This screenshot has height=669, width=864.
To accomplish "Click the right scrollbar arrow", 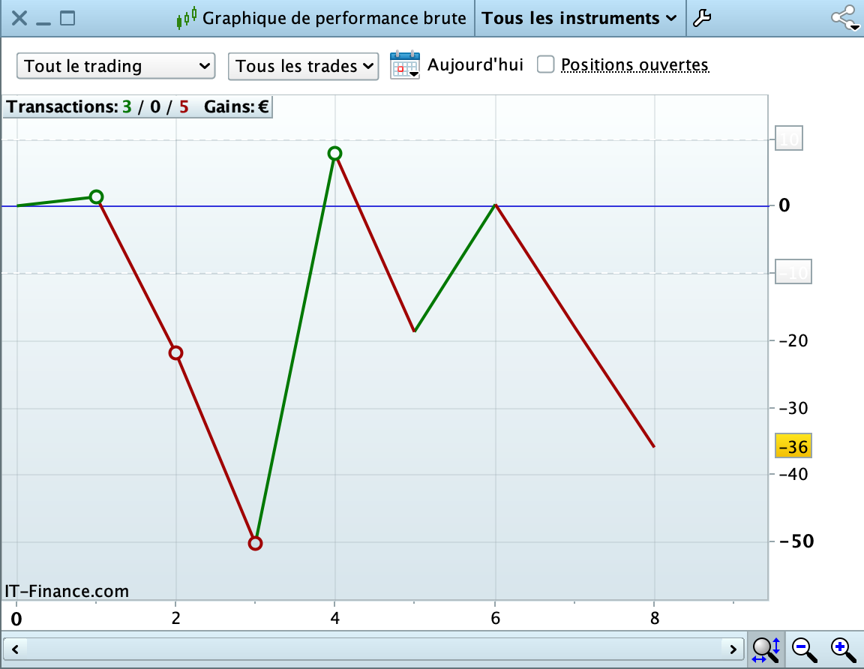I will point(733,649).
